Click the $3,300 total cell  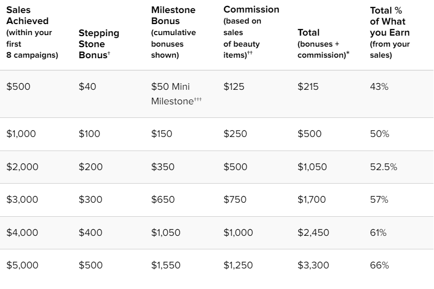pos(312,265)
